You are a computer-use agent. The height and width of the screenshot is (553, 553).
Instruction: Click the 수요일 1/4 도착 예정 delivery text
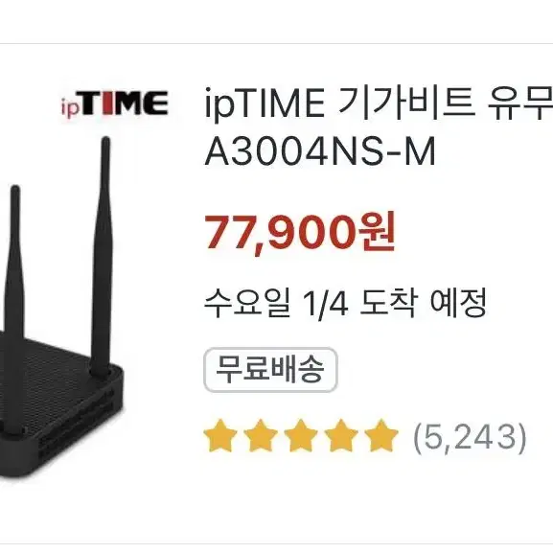pyautogui.click(x=345, y=303)
